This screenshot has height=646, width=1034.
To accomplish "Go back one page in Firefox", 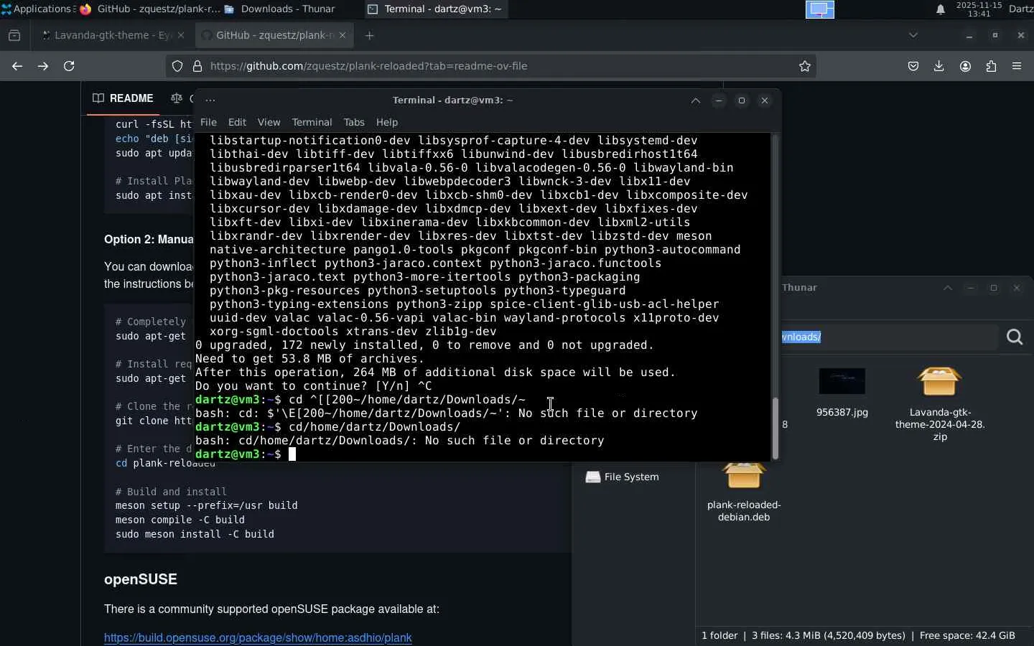I will click(17, 66).
